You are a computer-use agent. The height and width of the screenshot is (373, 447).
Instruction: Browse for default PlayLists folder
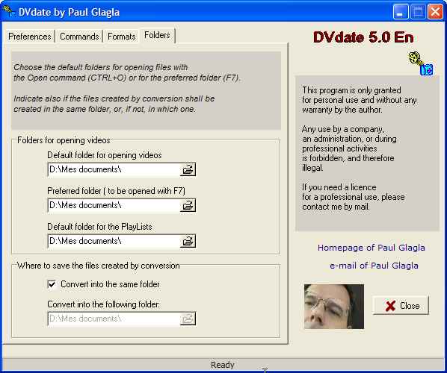(x=188, y=241)
